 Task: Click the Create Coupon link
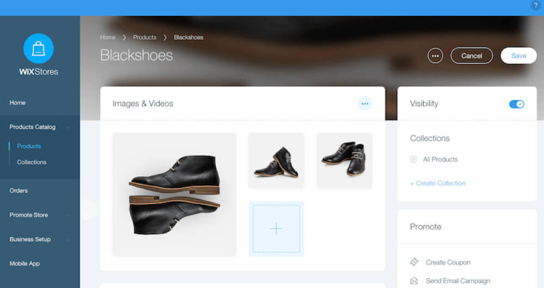tap(448, 262)
